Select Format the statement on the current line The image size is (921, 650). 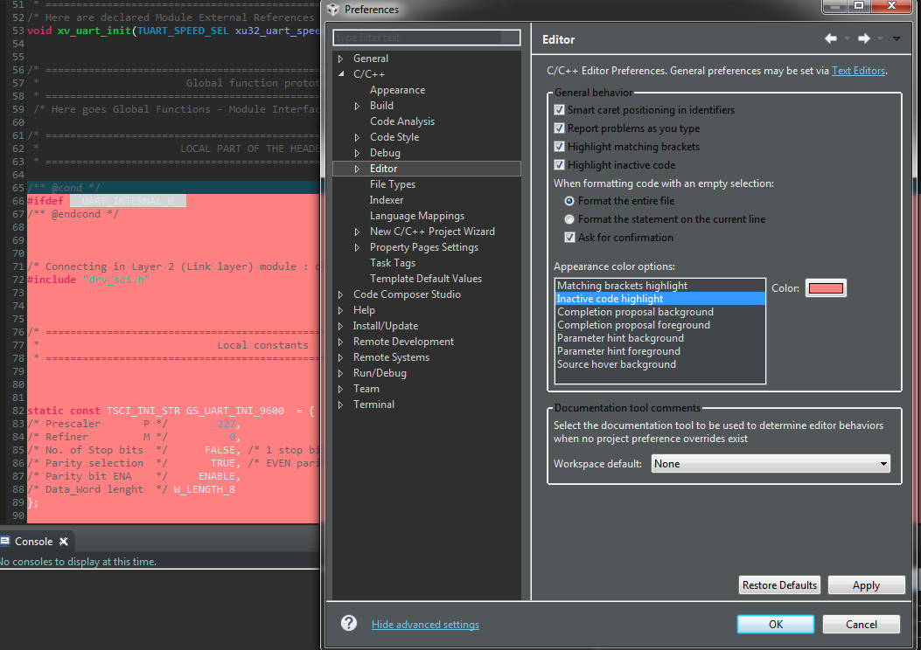(x=569, y=219)
